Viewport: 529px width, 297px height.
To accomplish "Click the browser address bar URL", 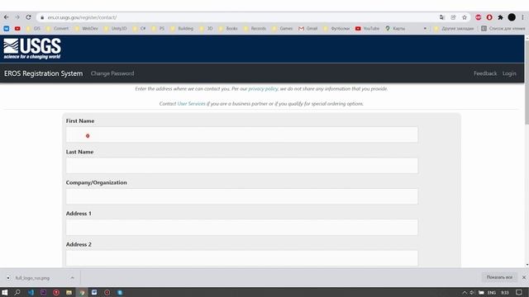I will point(82,17).
